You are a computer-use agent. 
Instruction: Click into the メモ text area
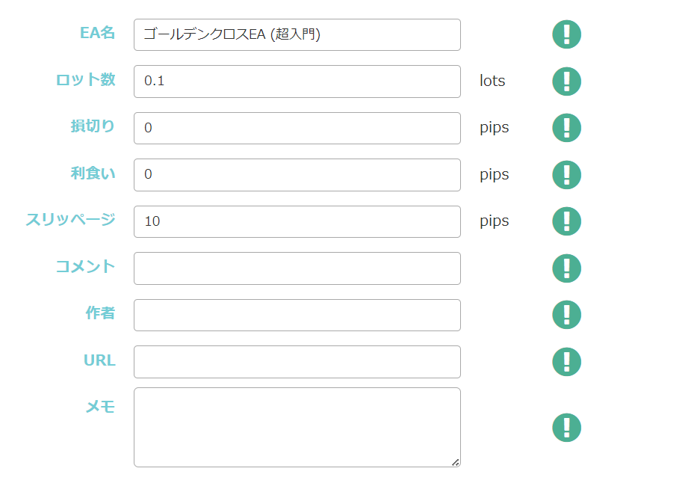coord(297,427)
